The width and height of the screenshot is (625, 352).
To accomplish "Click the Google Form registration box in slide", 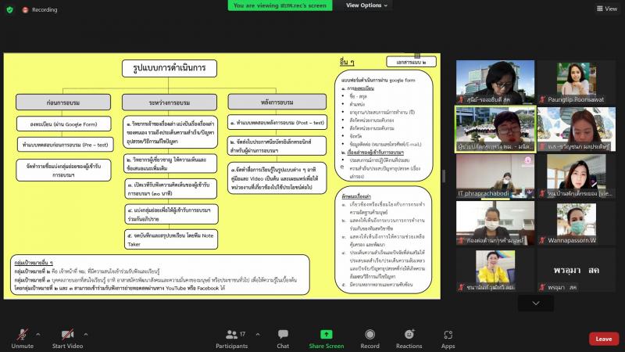I will coord(64,124).
